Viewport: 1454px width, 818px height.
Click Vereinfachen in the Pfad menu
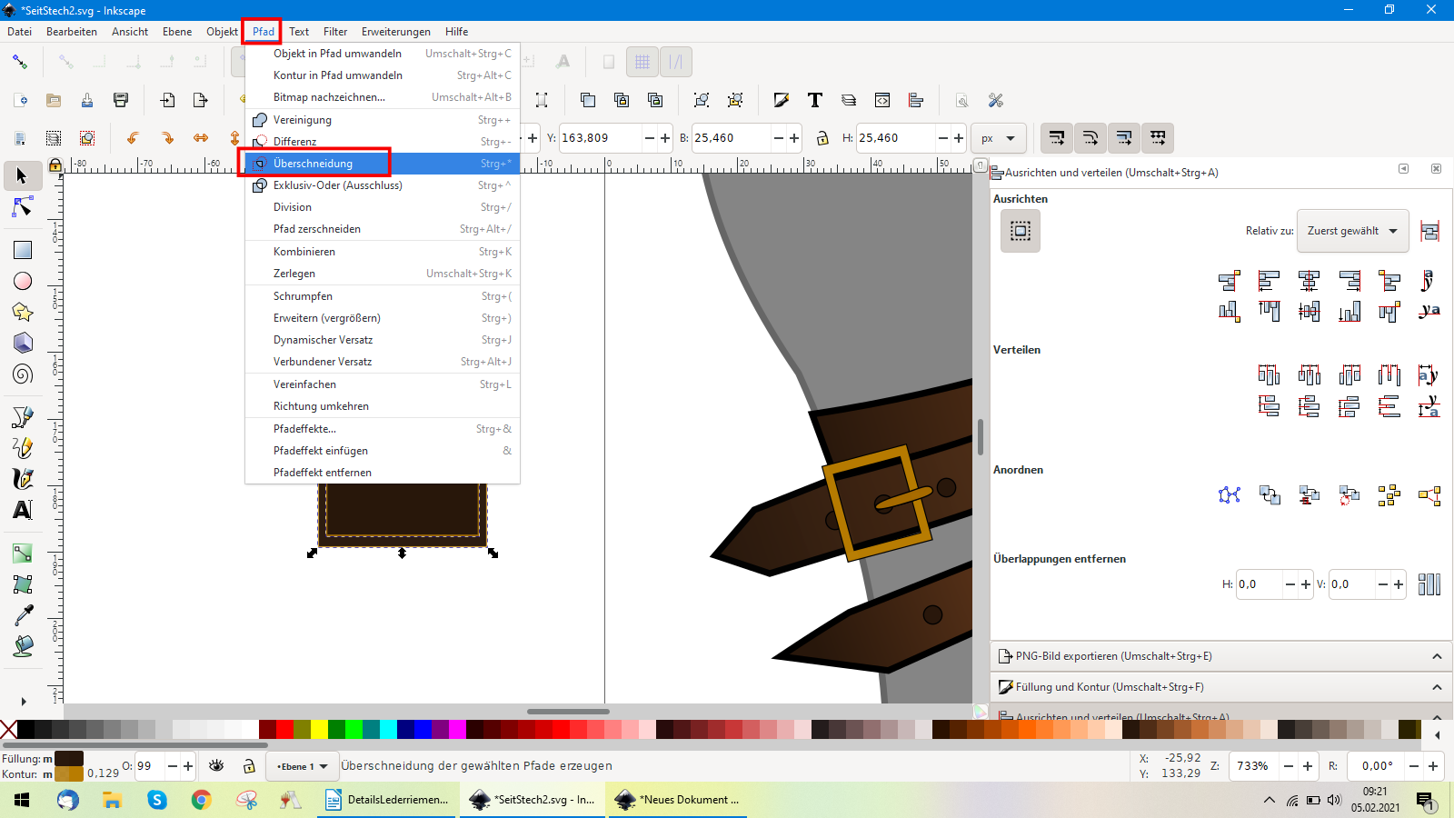(304, 384)
